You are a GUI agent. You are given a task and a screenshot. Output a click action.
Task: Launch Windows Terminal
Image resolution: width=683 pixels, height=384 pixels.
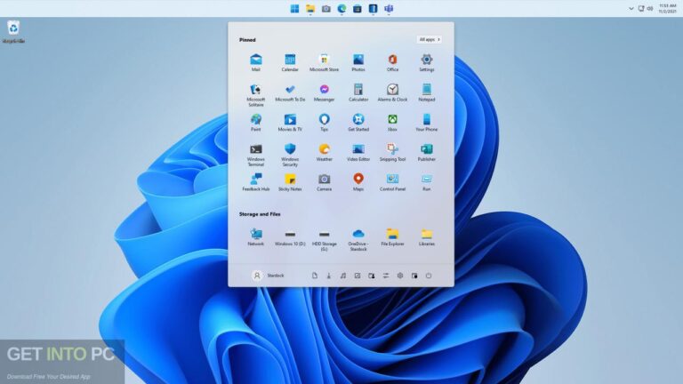tap(256, 155)
